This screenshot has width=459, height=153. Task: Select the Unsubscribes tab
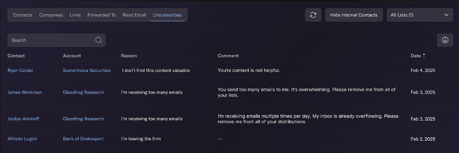pos(167,15)
